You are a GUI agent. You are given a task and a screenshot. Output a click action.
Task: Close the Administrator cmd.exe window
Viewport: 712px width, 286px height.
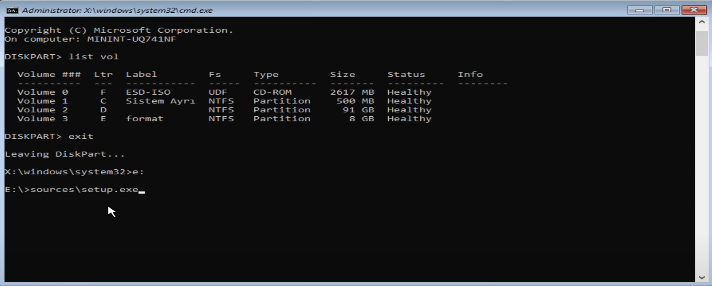click(x=694, y=10)
